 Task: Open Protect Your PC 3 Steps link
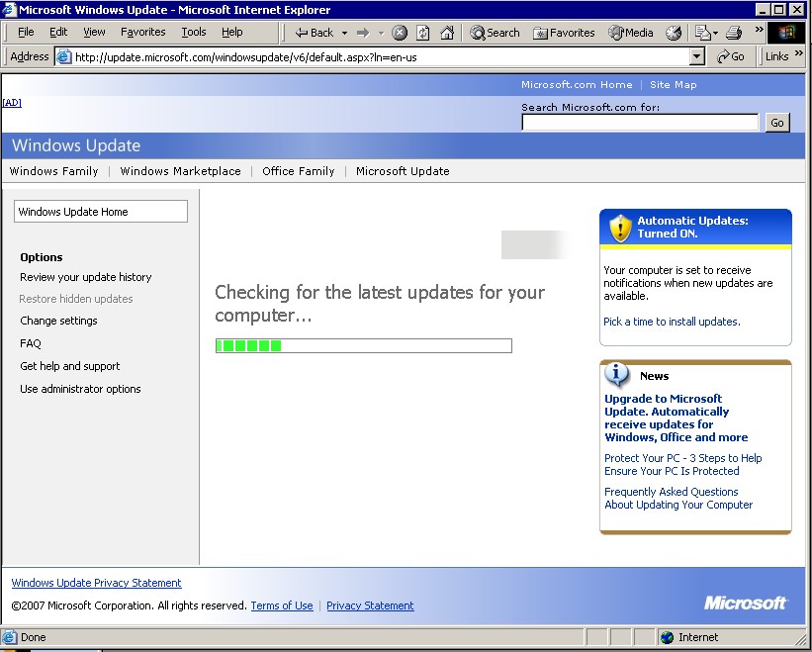(x=683, y=465)
